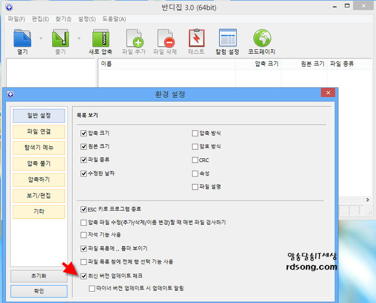The image size is (376, 303).
Task: Click the 파일 추가 (Add File) icon
Action: point(135,39)
